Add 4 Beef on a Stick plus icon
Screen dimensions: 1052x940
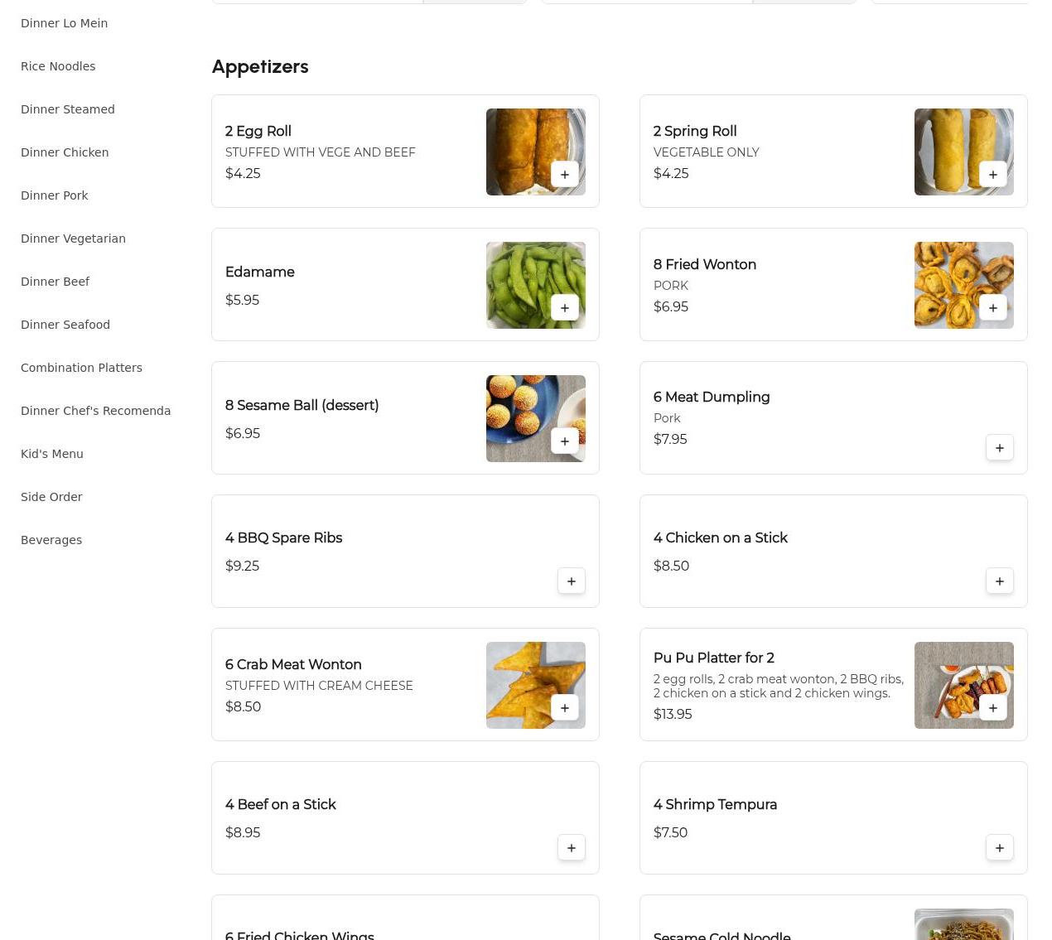tap(571, 847)
